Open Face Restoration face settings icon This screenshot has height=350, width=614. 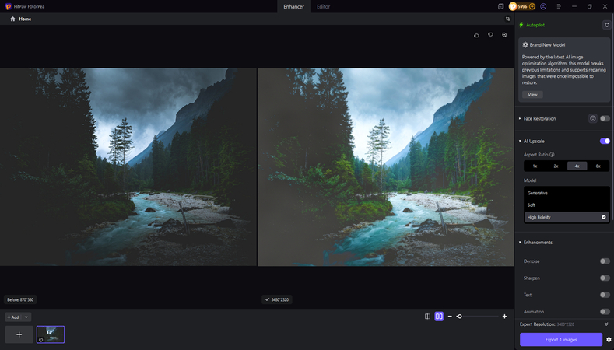(593, 119)
